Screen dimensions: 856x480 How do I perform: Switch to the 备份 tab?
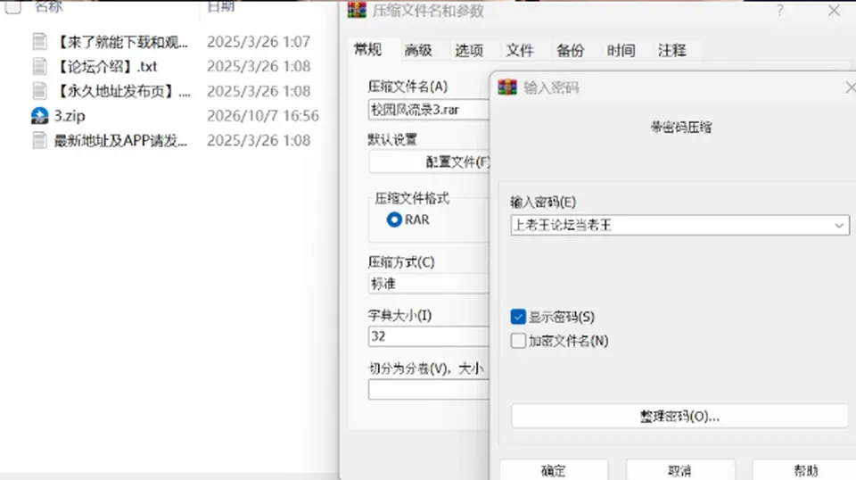tap(571, 50)
